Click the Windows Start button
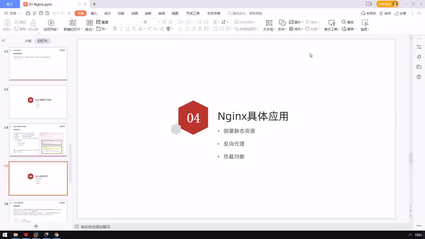425x239 pixels. [x=5, y=235]
